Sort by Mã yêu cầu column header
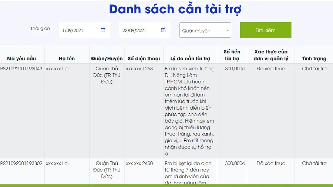Screen dimensions: 333x187 point(21,59)
